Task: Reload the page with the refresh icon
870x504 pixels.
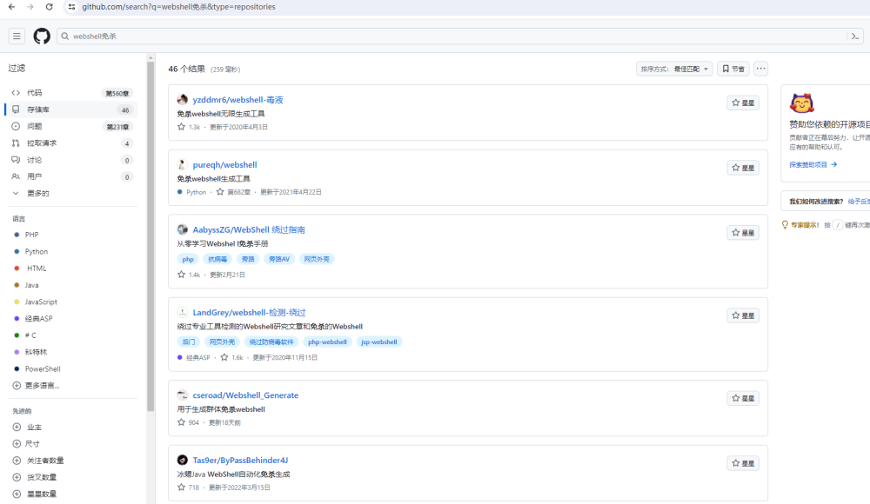Action: [50, 7]
